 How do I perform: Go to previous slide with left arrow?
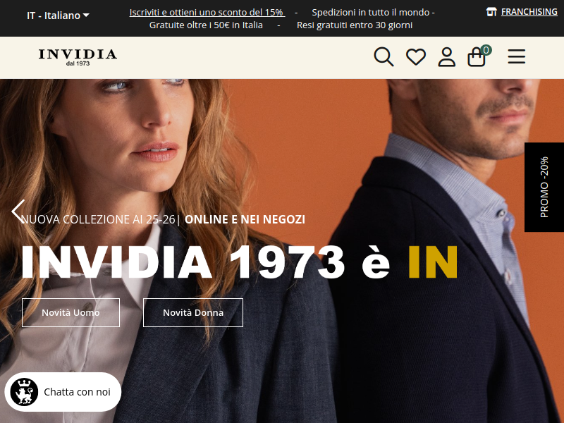18,211
